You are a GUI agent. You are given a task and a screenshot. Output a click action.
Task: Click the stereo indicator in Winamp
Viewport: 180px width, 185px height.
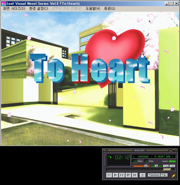[172, 161]
